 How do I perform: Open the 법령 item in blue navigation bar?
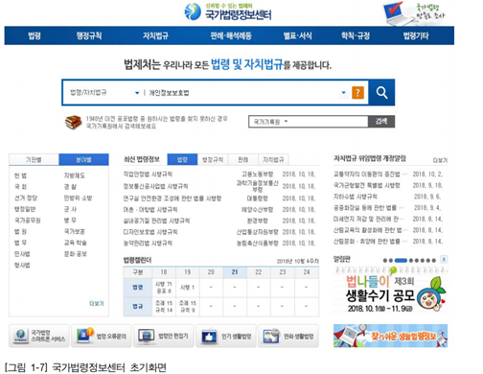pyautogui.click(x=34, y=35)
